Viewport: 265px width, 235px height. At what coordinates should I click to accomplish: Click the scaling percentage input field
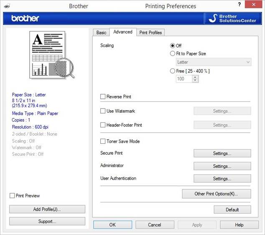184,79
